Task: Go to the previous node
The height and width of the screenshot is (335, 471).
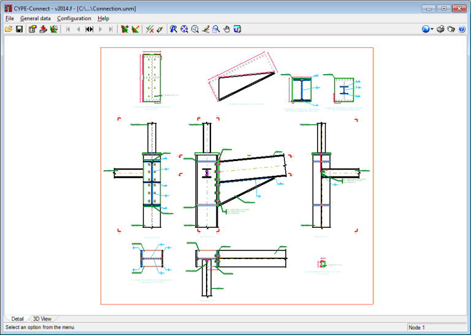Action: click(x=78, y=29)
